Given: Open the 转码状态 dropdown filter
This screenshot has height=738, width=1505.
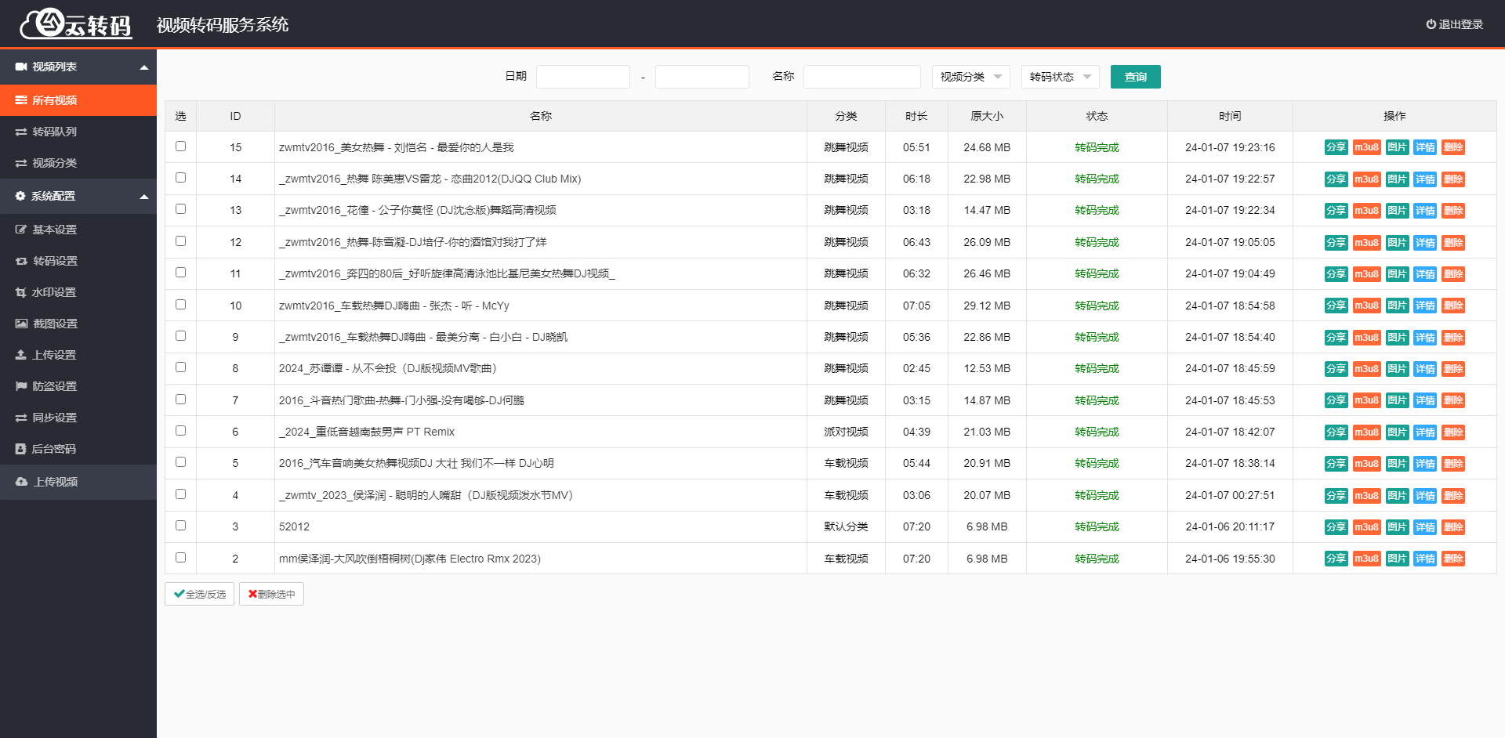Looking at the screenshot, I should pos(1061,77).
